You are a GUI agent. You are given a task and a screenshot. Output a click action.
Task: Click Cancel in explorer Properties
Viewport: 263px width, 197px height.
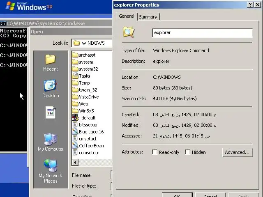coord(210,195)
